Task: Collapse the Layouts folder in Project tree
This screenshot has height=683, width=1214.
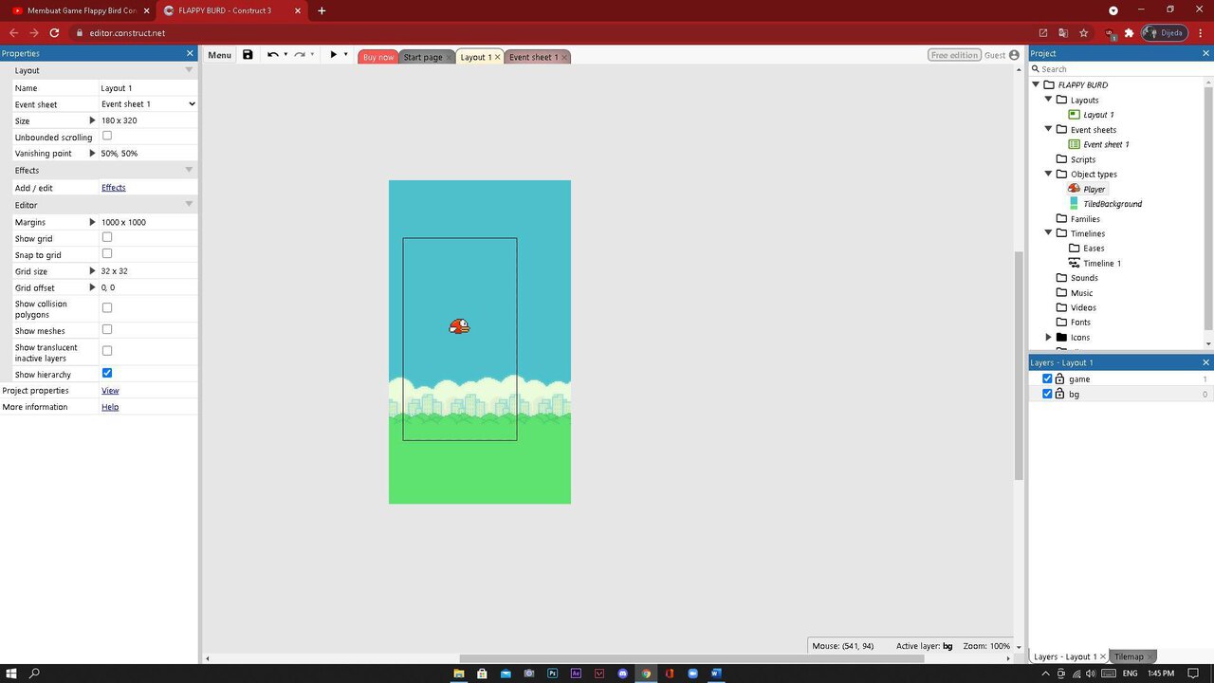Action: pyautogui.click(x=1049, y=100)
